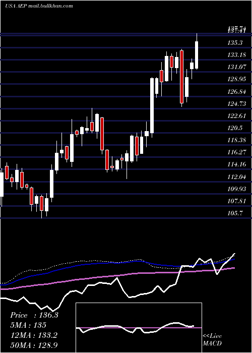The width and height of the screenshot is (252, 353).
Task: Click the 105.7 price axis label
Action: point(235,213)
